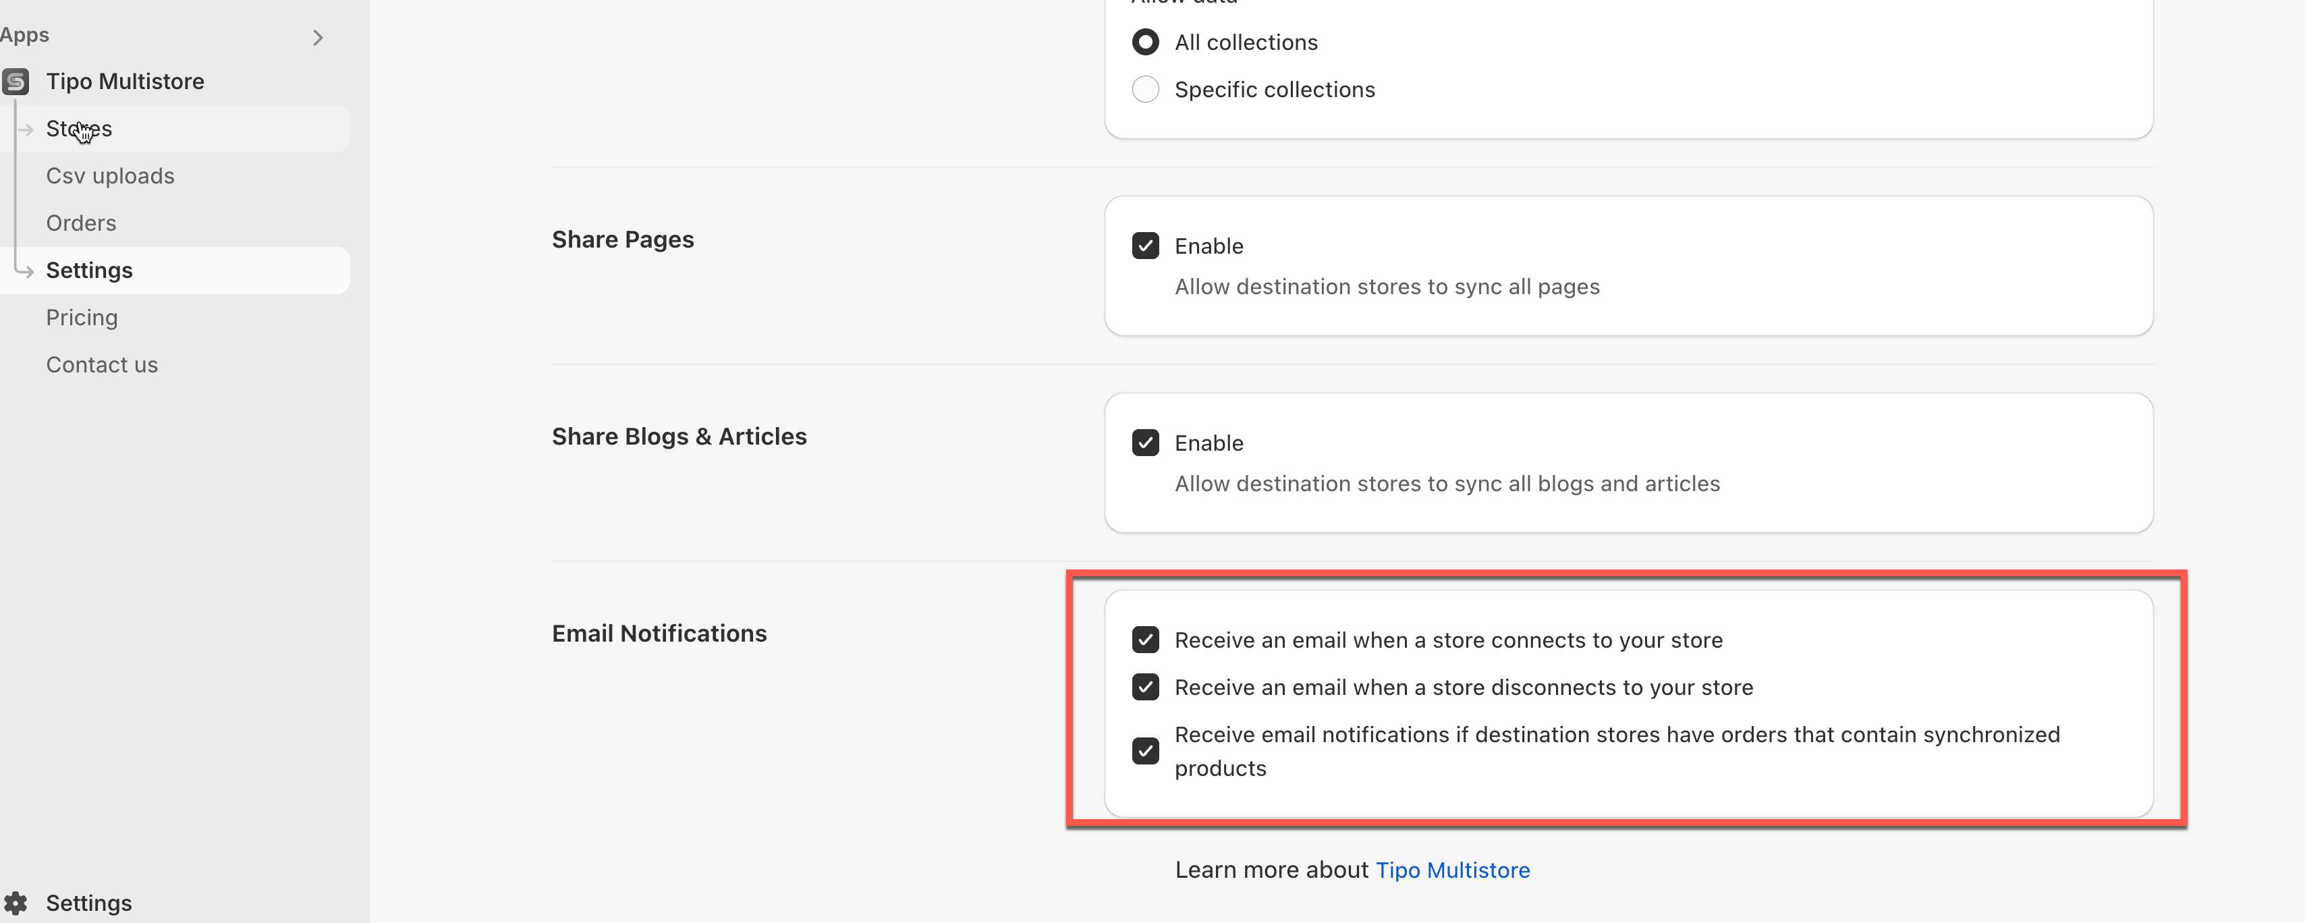Screen dimensions: 2305x923
Task: Open the bottom Settings label in sidebar
Action: [x=88, y=903]
